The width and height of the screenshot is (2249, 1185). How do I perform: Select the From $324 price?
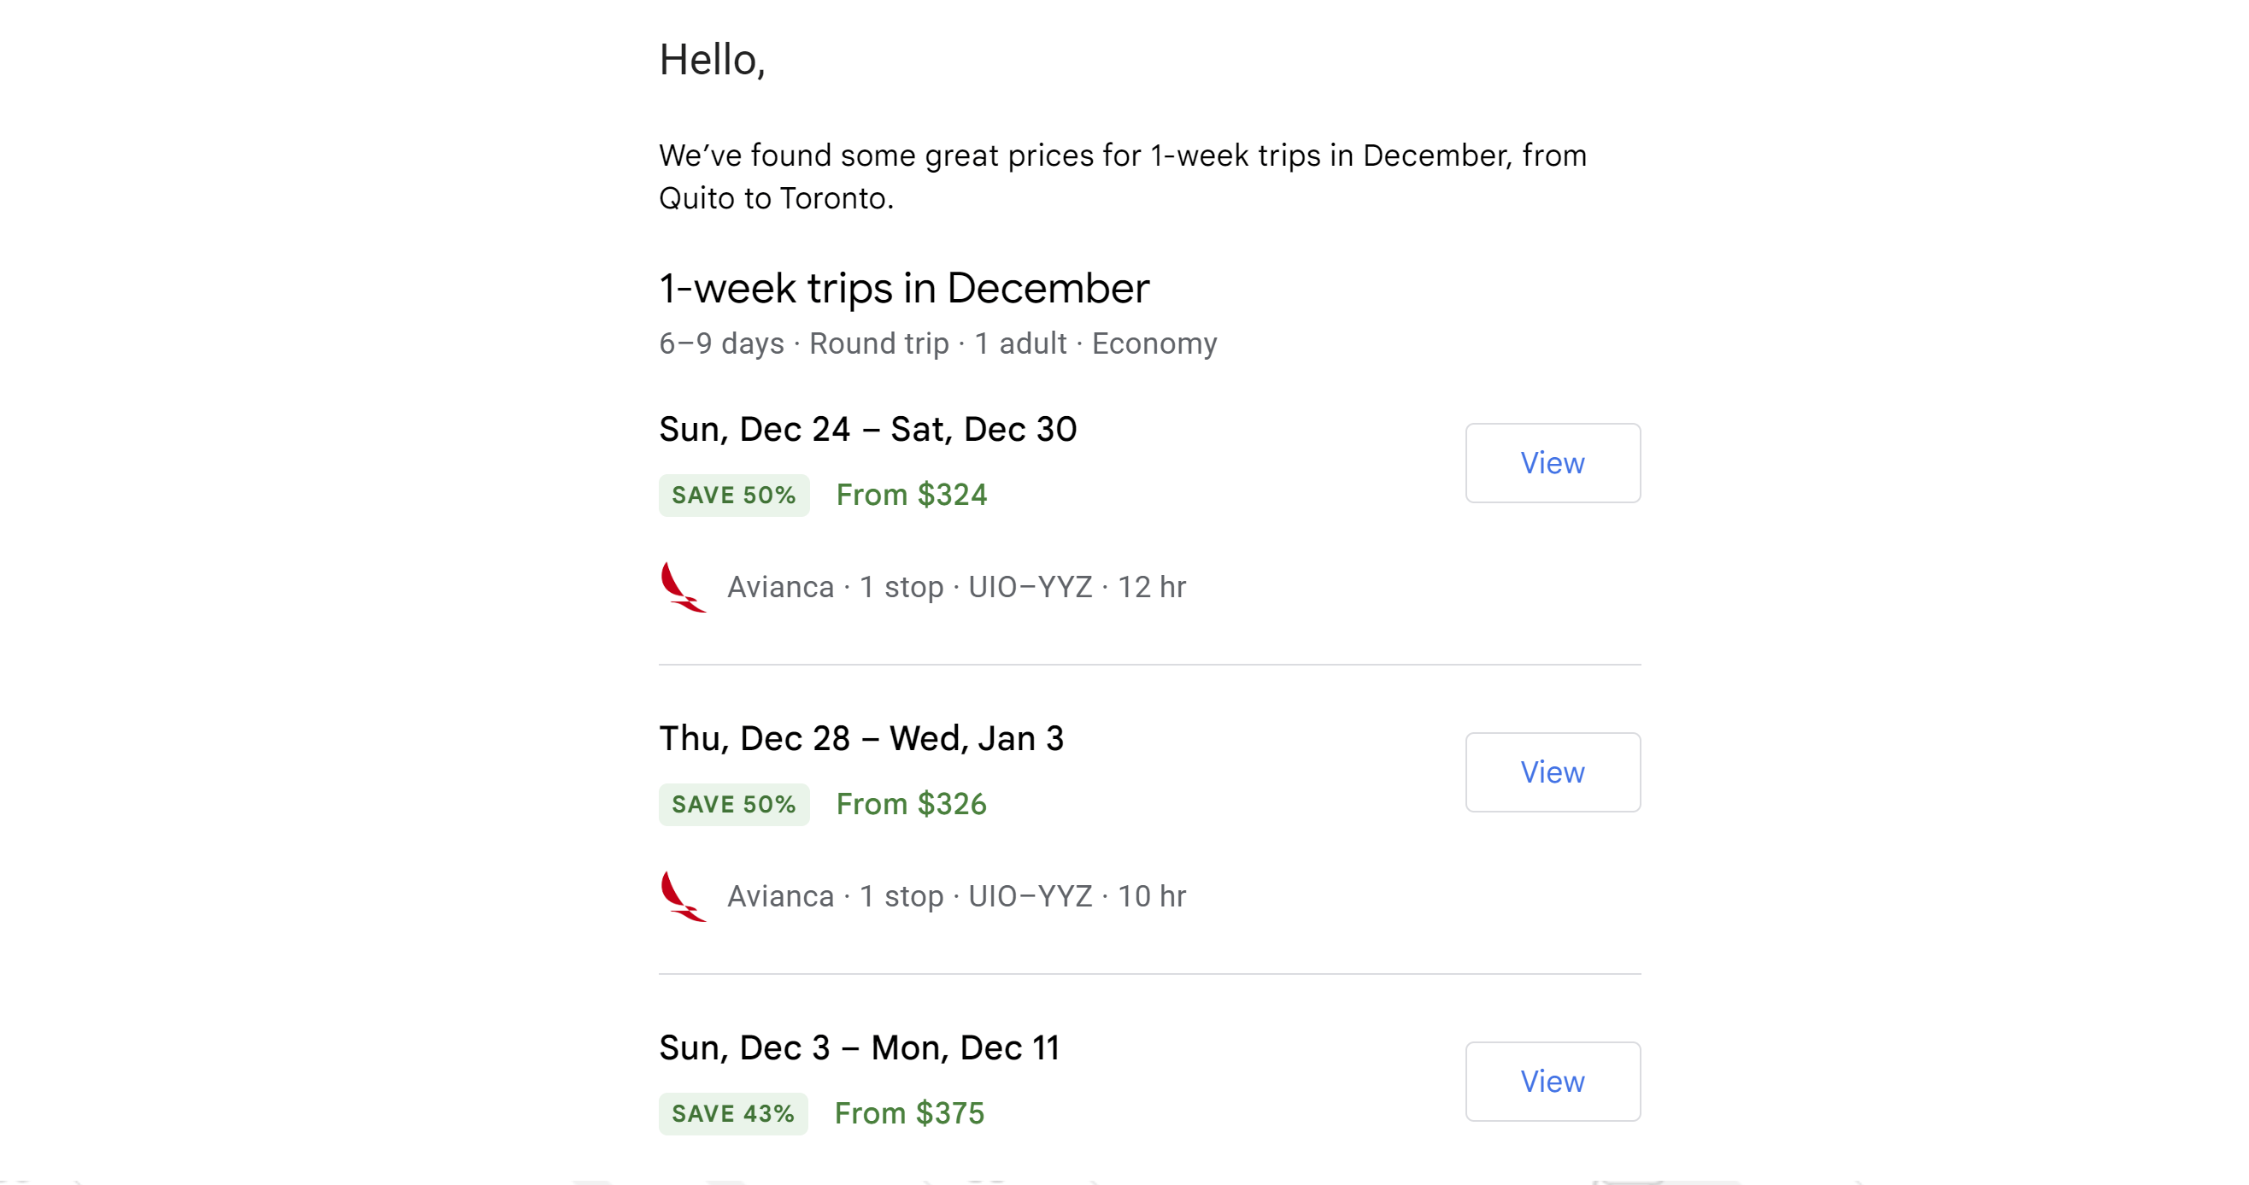point(911,496)
